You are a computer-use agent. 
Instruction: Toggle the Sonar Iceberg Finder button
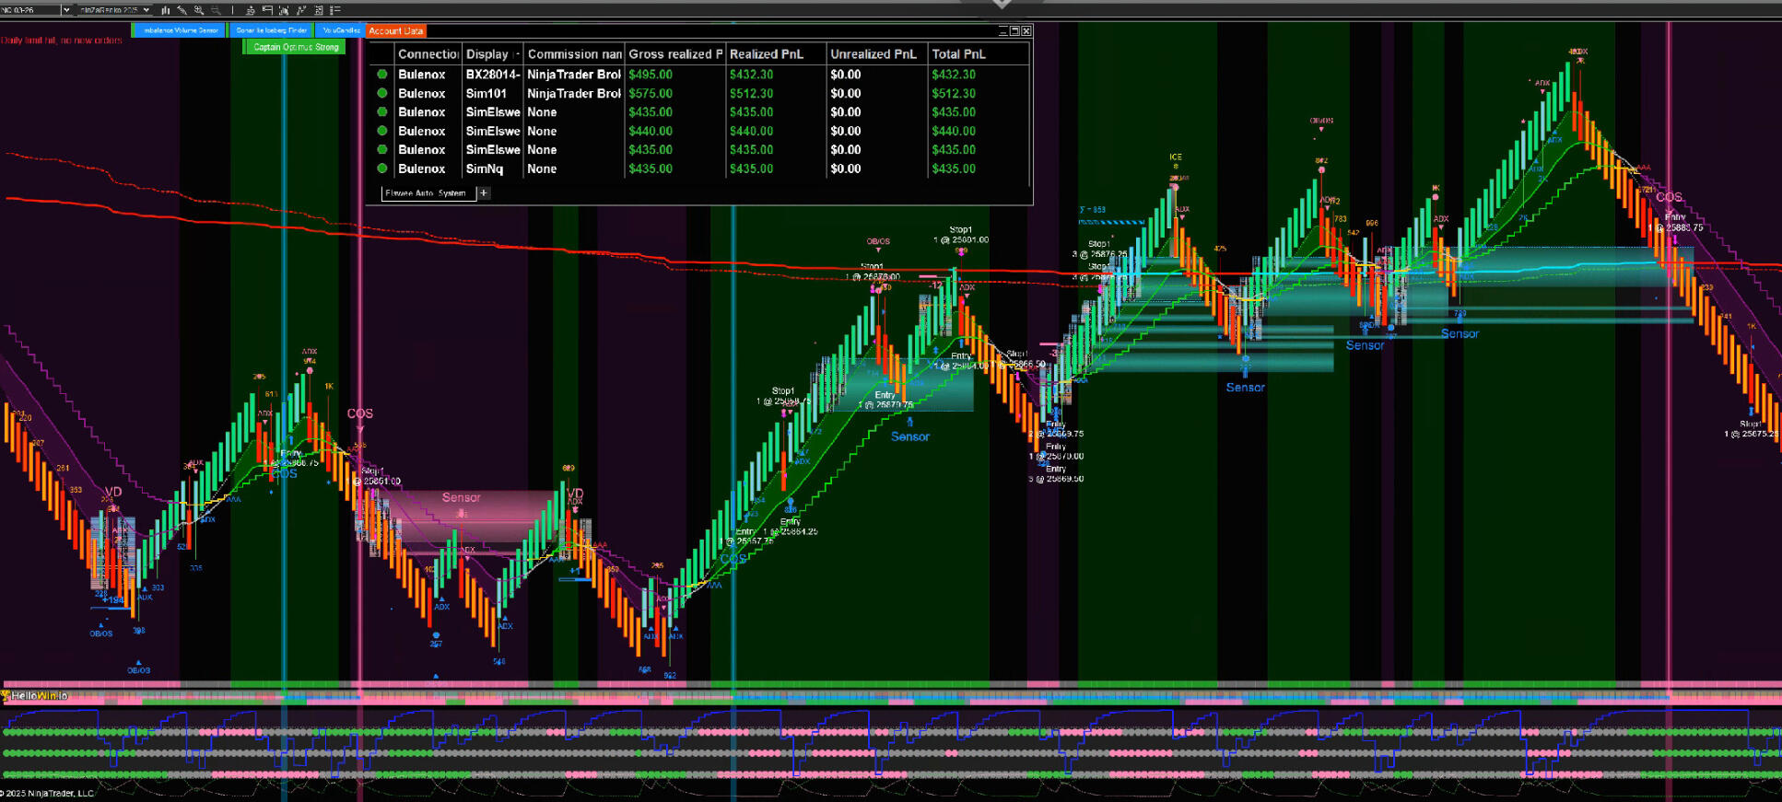(271, 30)
